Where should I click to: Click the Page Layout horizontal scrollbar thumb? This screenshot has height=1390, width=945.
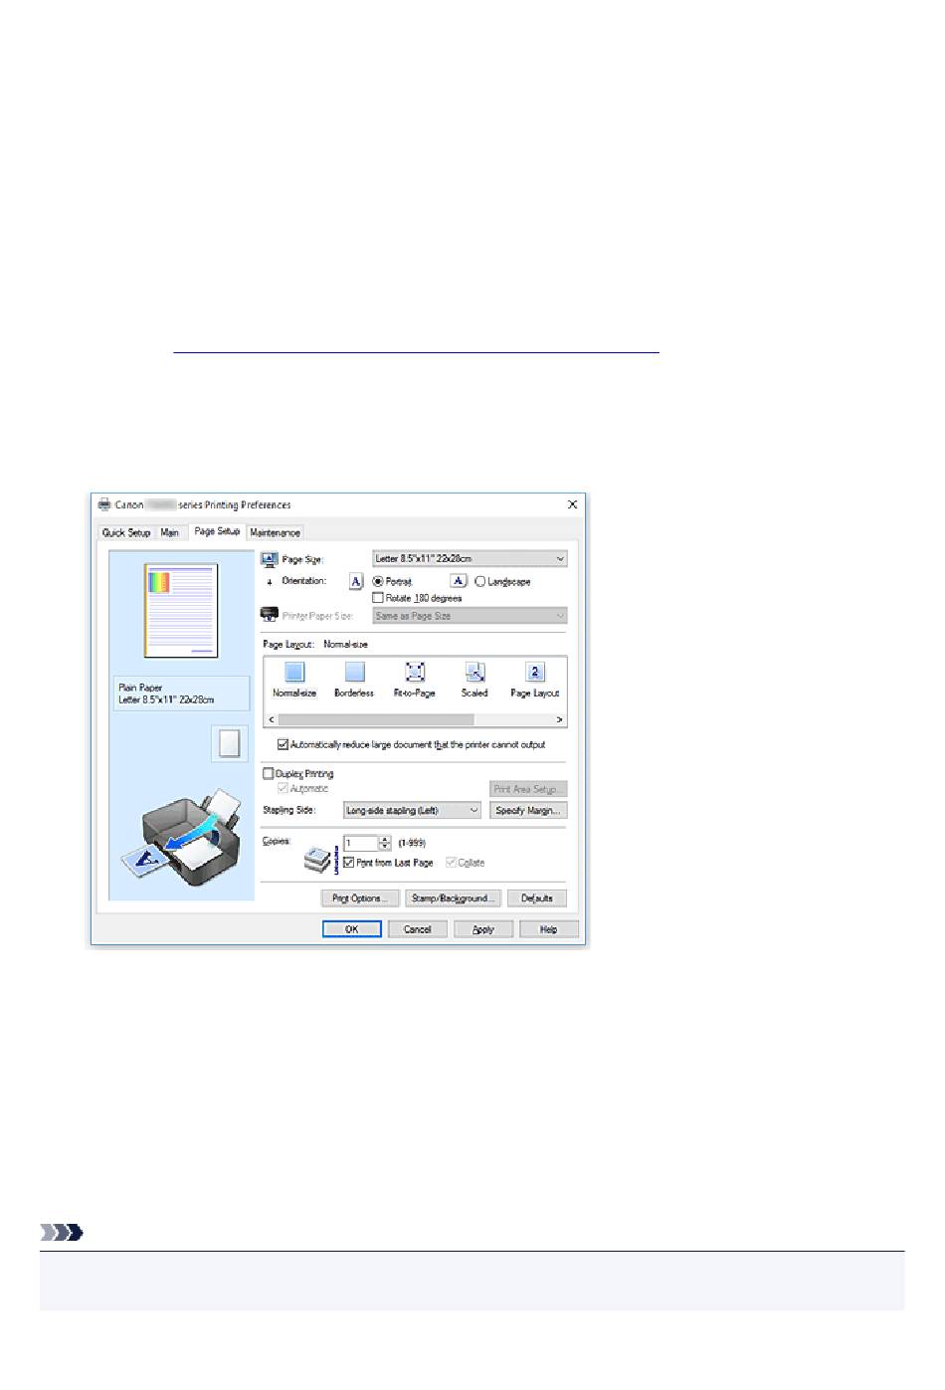[x=376, y=719]
